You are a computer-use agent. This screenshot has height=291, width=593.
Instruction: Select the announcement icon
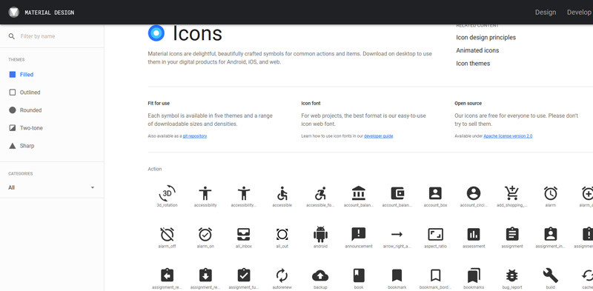point(359,234)
